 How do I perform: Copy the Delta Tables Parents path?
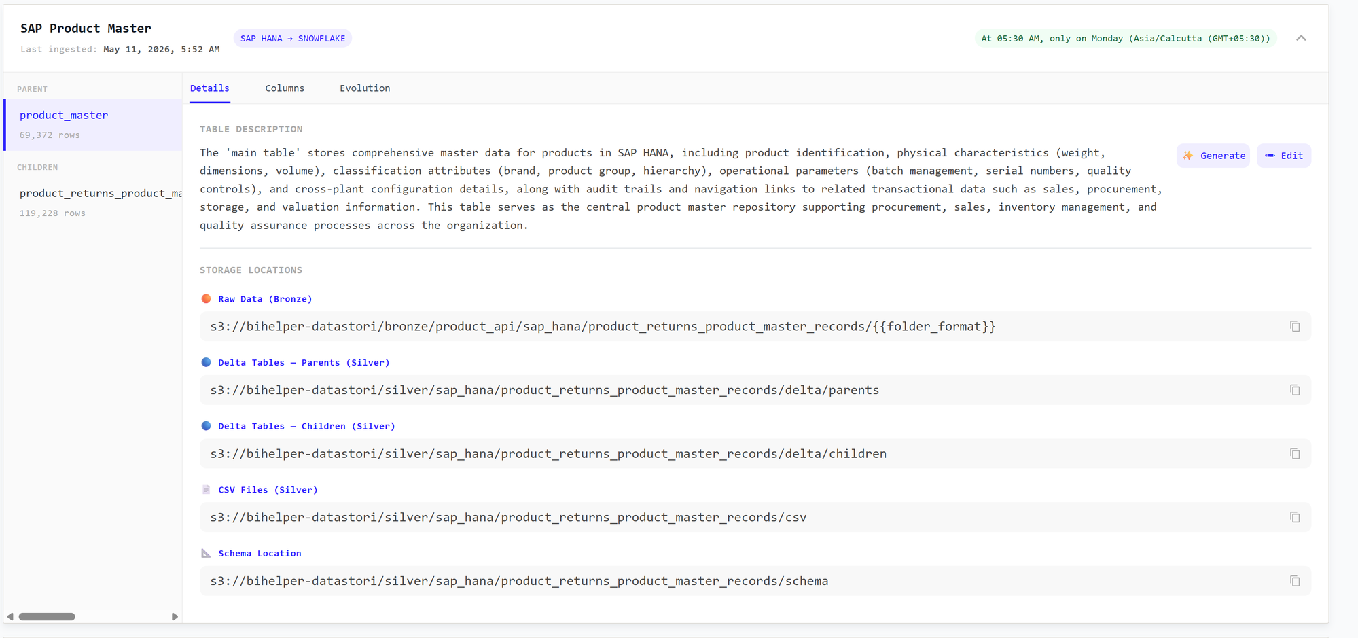1295,390
